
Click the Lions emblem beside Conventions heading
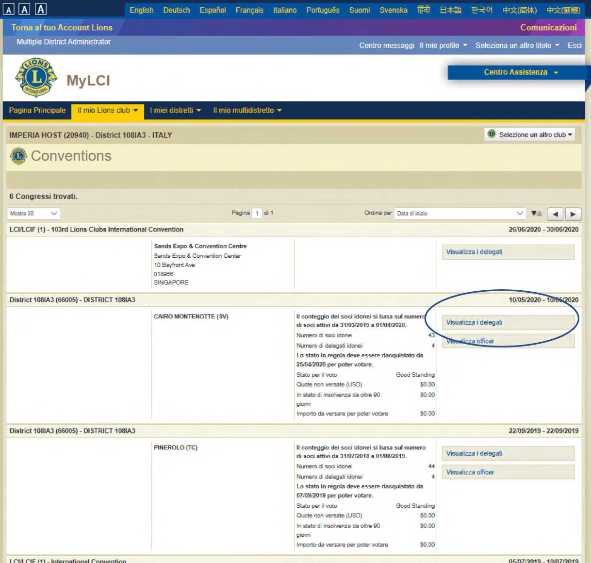point(18,156)
